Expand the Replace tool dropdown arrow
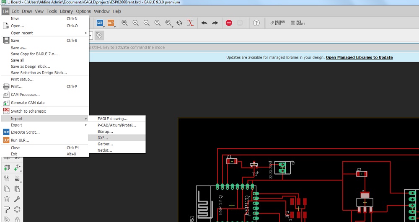Image resolution: width=419 pixels, height=222 pixels. 21,171
